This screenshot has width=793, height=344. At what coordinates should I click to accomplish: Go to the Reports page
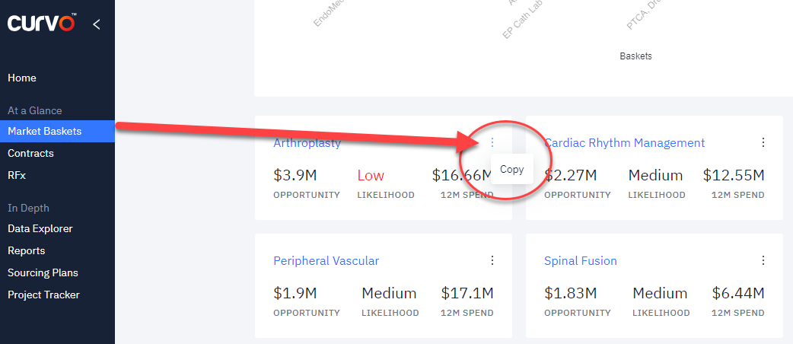click(x=26, y=250)
